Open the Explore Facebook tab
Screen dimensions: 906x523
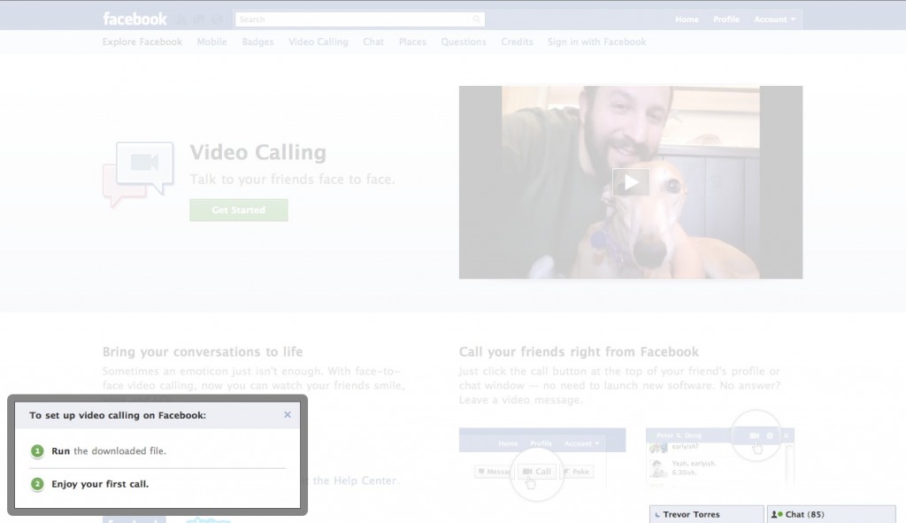point(142,42)
